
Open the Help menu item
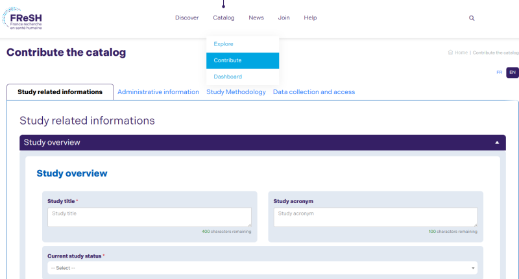310,18
